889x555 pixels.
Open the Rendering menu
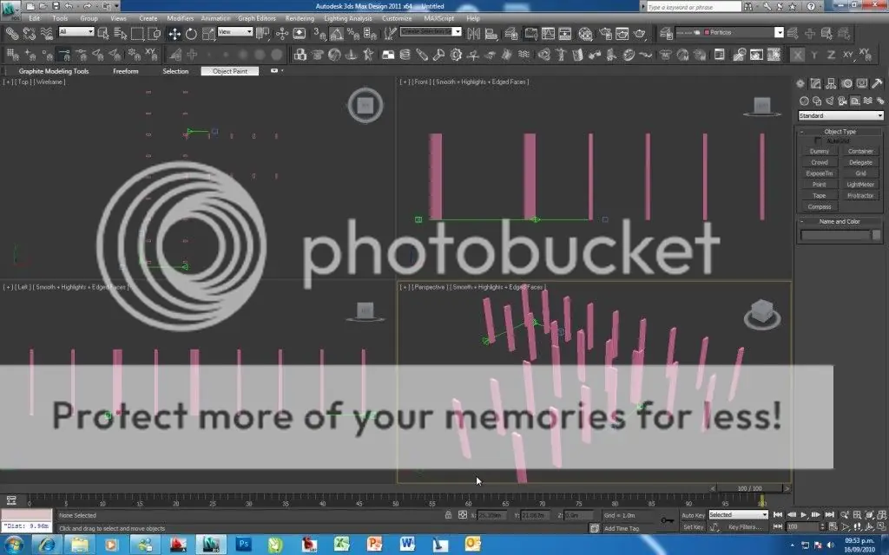[x=300, y=18]
